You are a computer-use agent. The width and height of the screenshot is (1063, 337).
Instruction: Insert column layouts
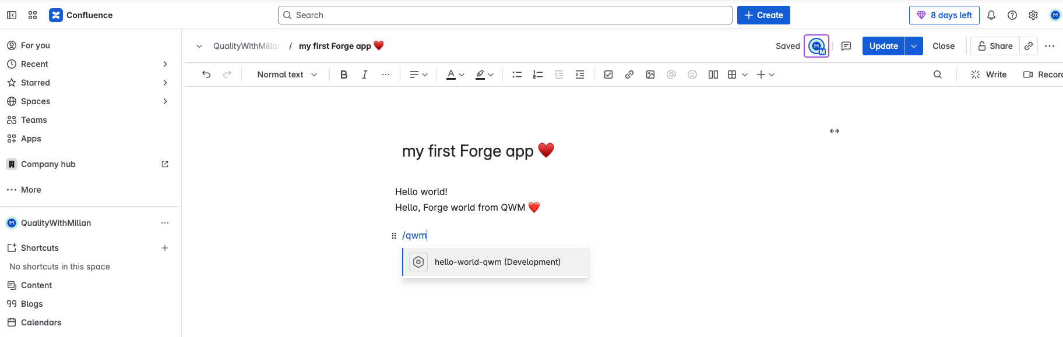713,75
